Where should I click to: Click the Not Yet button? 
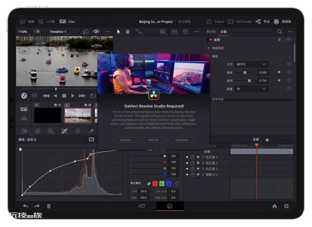pyautogui.click(x=154, y=140)
